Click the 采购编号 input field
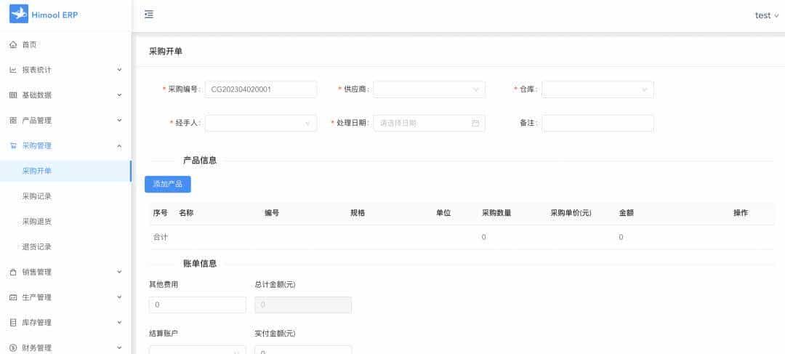 (261, 89)
